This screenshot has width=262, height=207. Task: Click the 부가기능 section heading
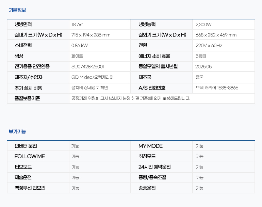(17, 131)
